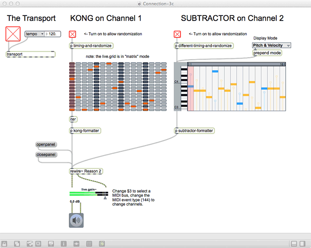Select the iter object
The image size is (311, 248).
73,119
